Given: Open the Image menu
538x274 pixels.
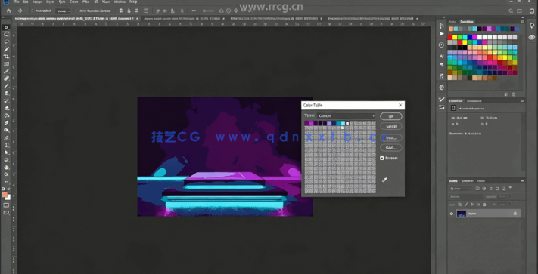Looking at the screenshot, I should point(37,2).
